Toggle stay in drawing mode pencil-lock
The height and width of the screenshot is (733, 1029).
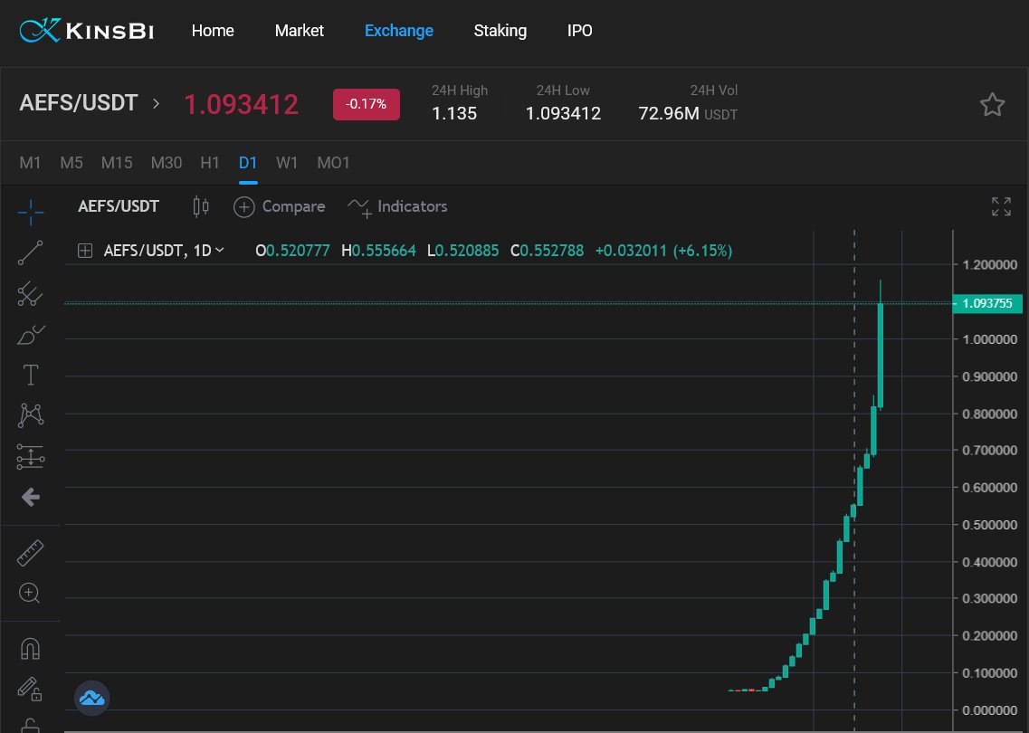[30, 689]
